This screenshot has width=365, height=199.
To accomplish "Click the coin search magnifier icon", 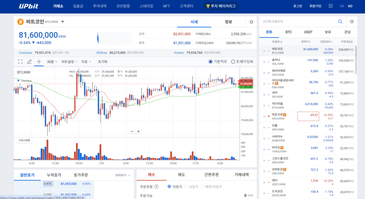I will pos(340,21).
